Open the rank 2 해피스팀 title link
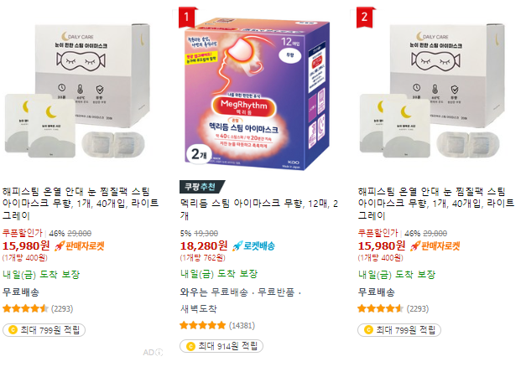Screen dimensions: 526x372 (x=436, y=203)
